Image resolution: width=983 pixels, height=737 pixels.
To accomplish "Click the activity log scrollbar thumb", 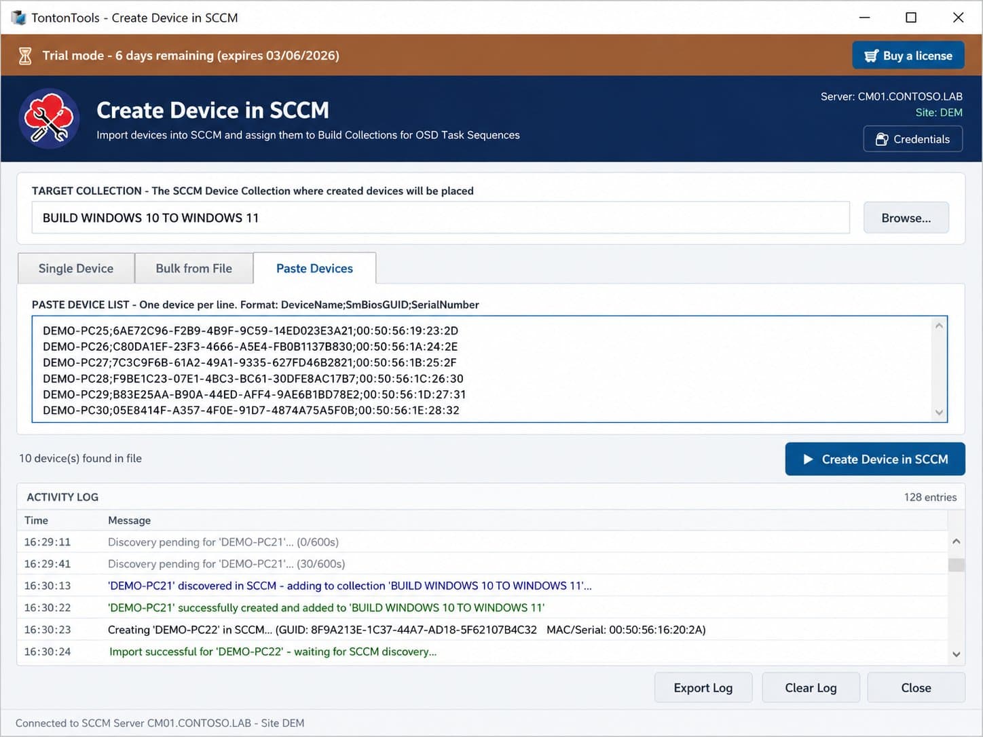I will [x=956, y=565].
